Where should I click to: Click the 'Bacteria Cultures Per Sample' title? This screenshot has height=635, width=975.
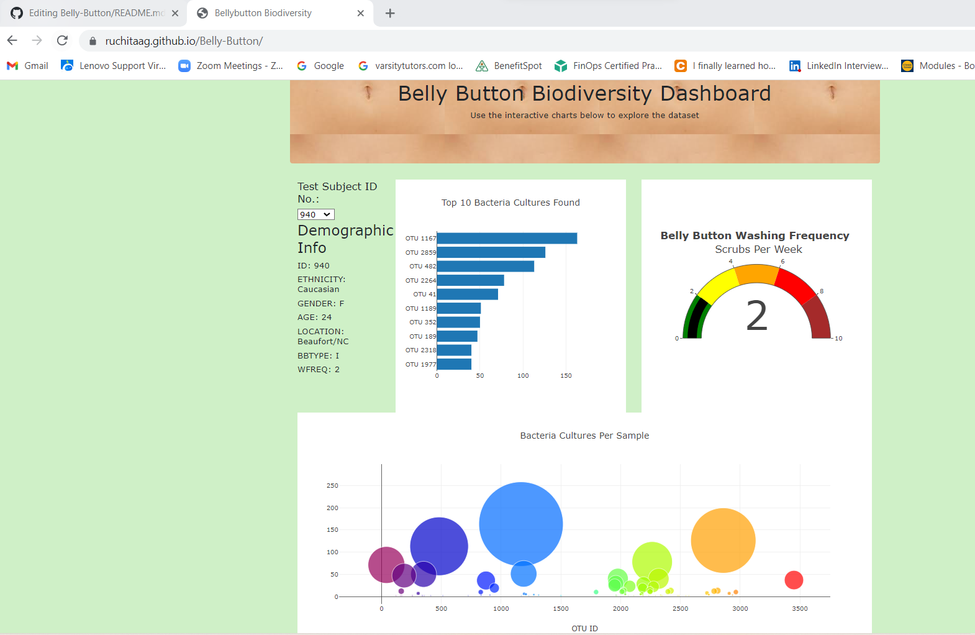[x=584, y=436]
